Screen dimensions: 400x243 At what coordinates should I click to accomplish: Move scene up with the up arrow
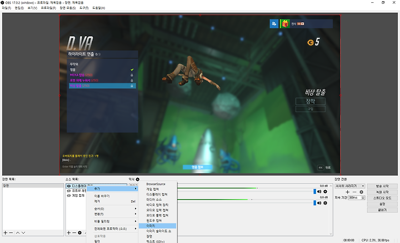click(18, 232)
